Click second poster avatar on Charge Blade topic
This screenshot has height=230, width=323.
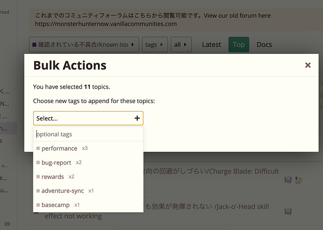(x=298, y=180)
